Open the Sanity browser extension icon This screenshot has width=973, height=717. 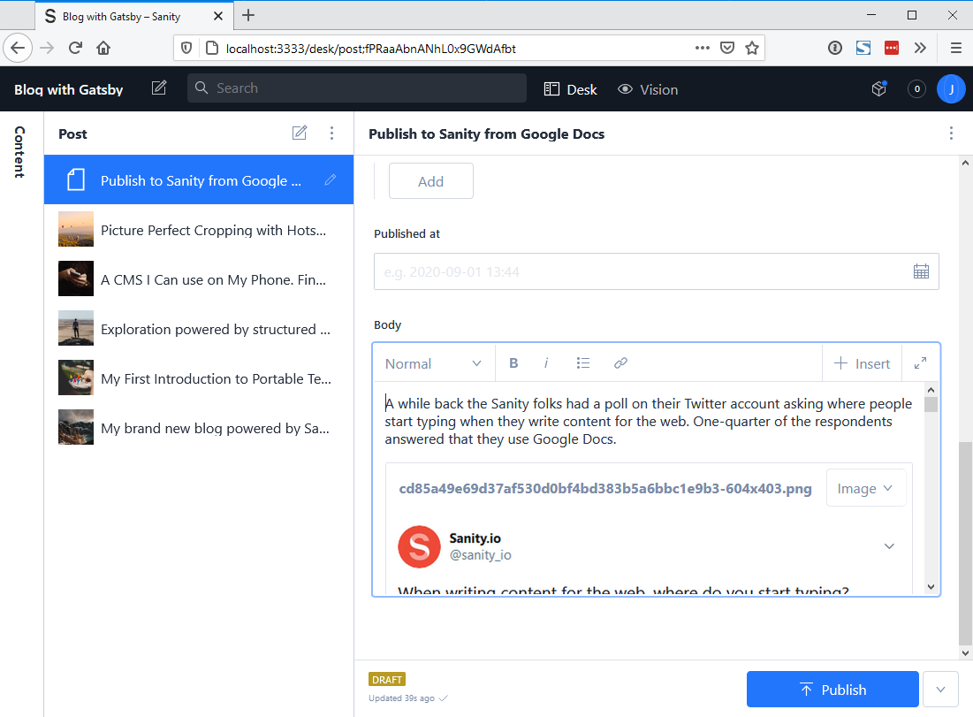tap(863, 48)
